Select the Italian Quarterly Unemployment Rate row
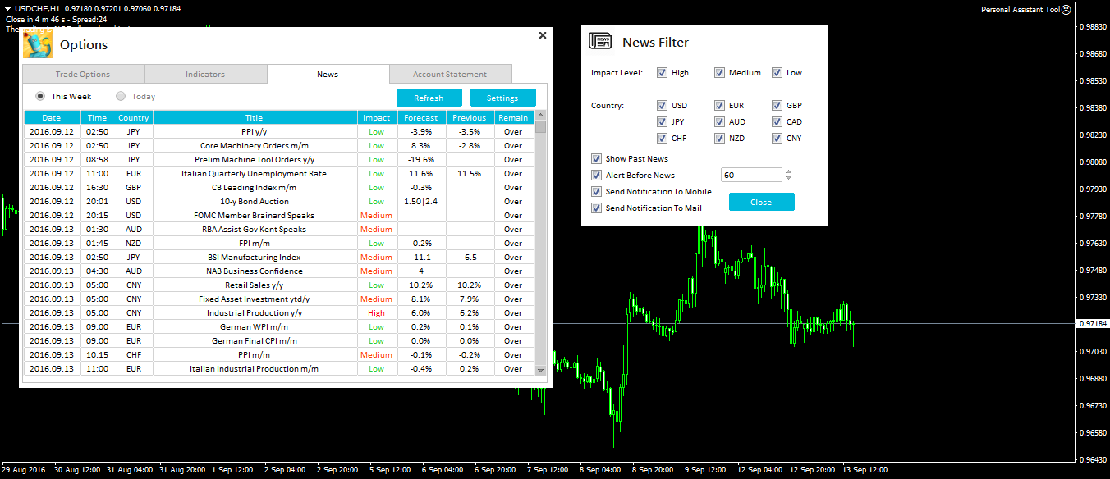Image resolution: width=1110 pixels, height=479 pixels. [279, 173]
